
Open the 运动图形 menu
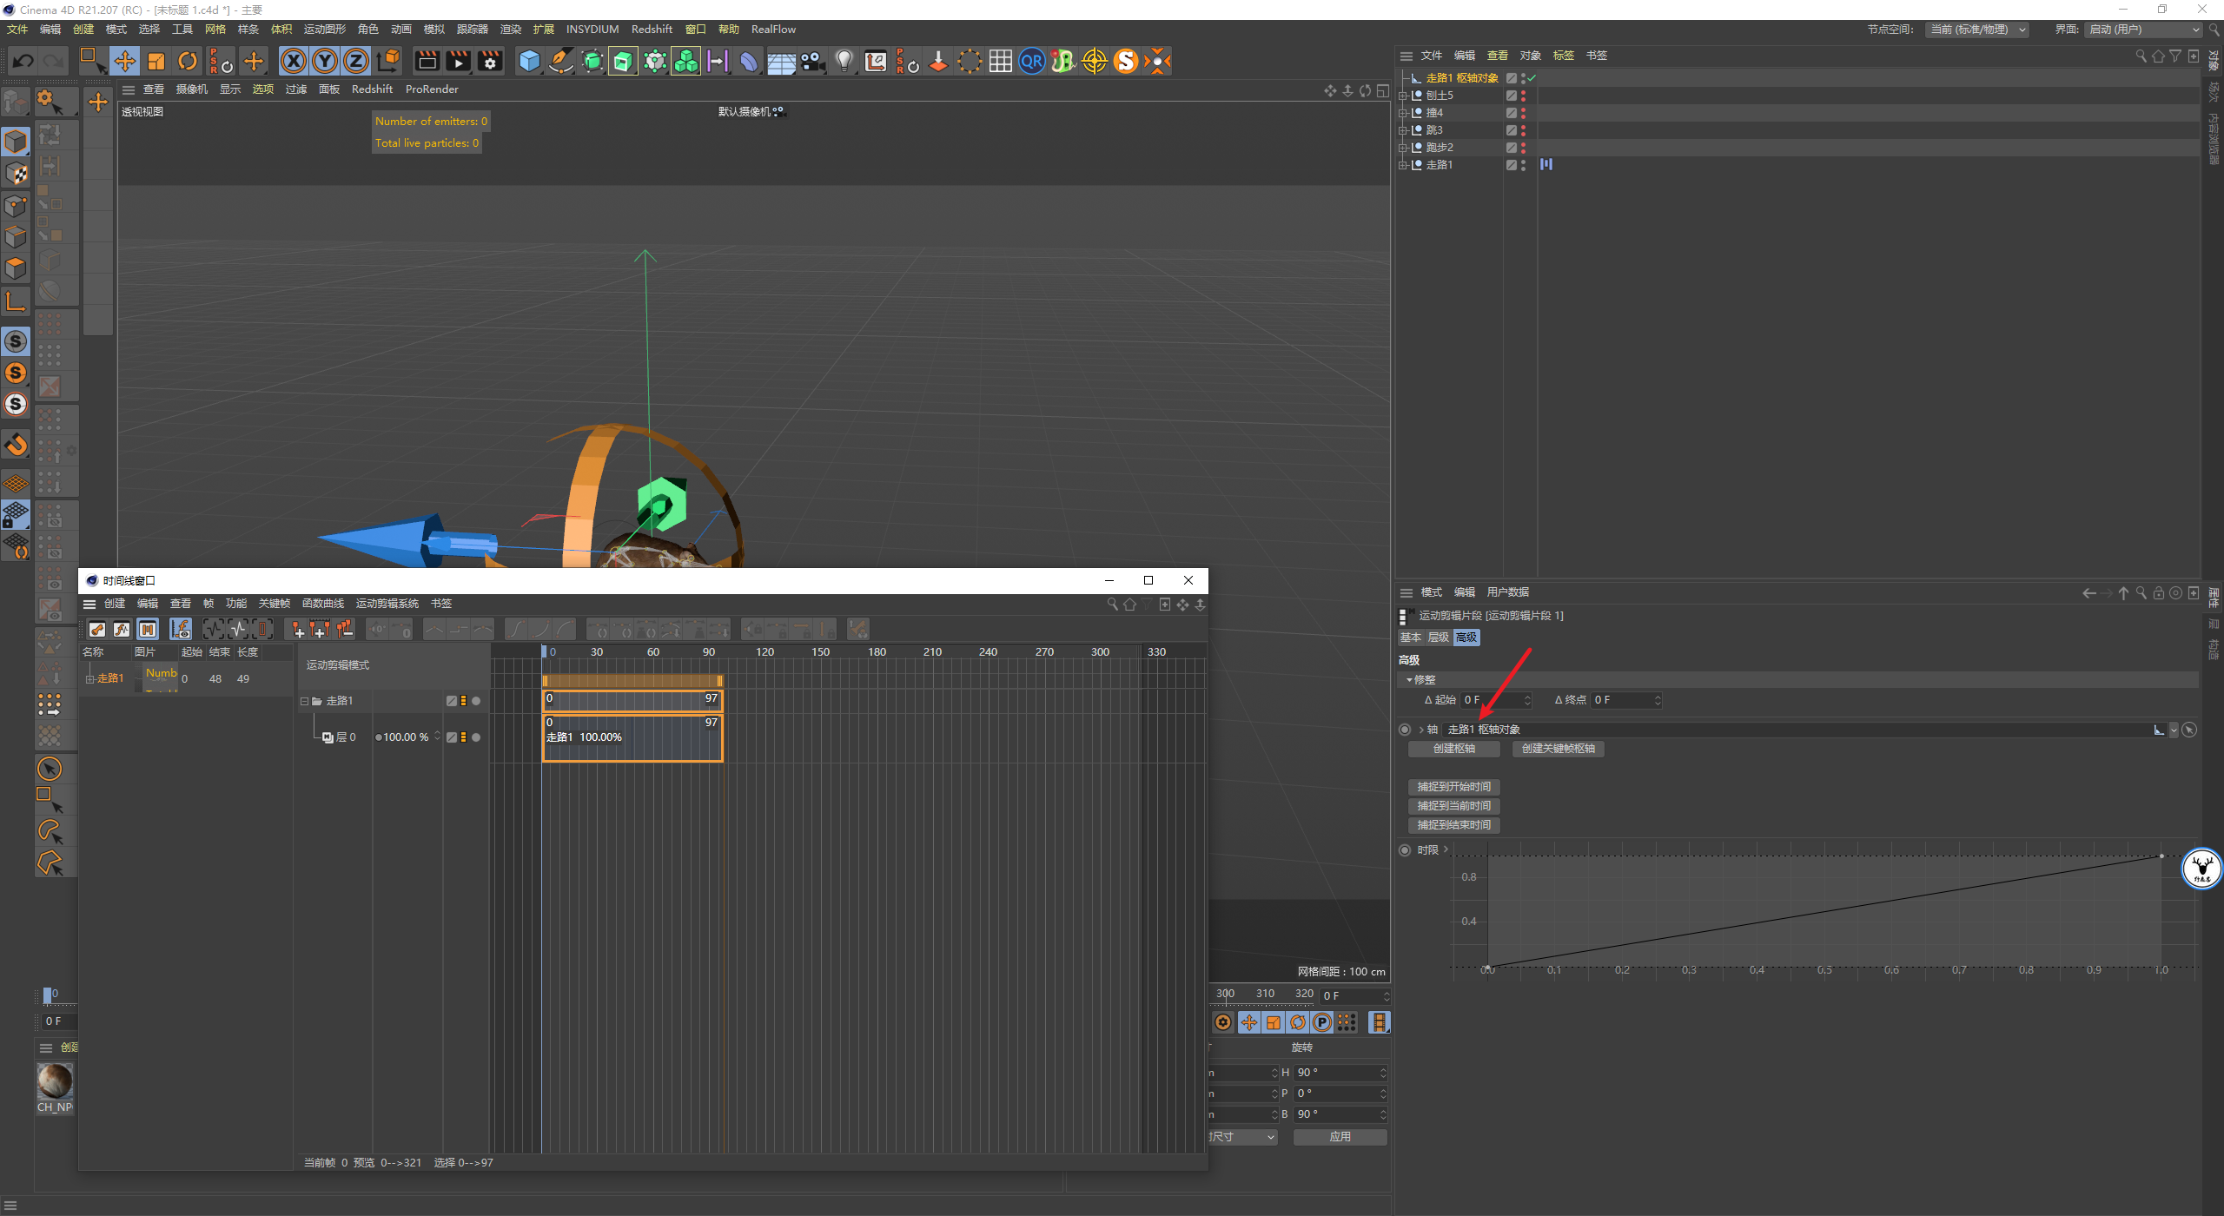[324, 30]
